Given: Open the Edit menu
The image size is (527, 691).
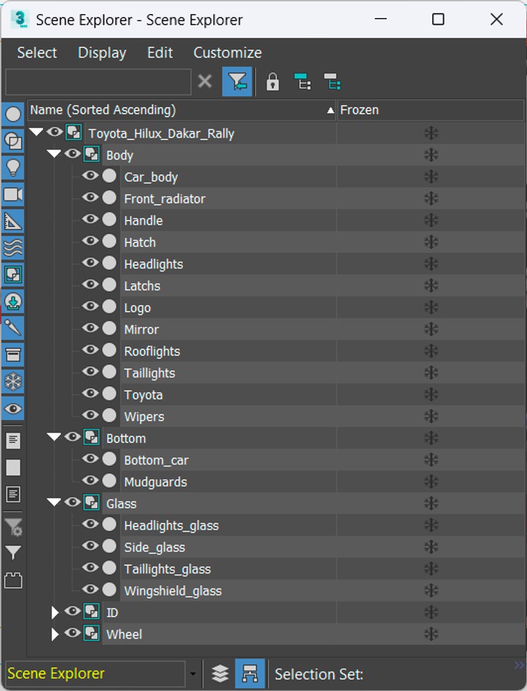Looking at the screenshot, I should pos(159,52).
